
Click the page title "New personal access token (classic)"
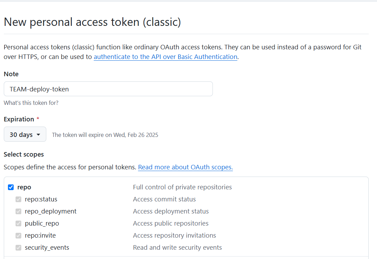click(92, 22)
